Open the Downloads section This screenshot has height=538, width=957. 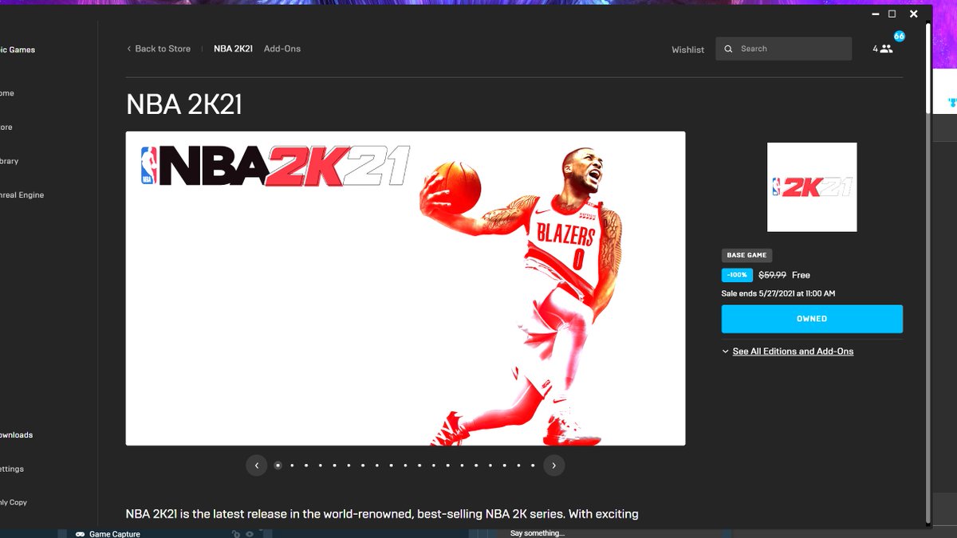tap(16, 434)
